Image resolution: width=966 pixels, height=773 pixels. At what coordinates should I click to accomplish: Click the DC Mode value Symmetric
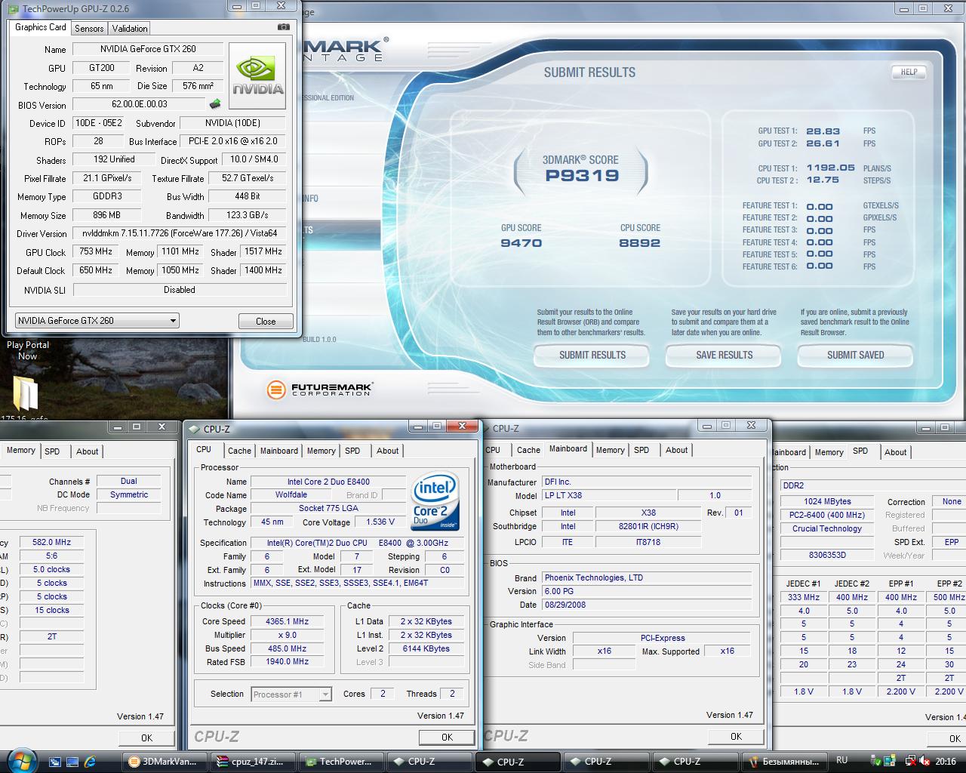(x=129, y=494)
